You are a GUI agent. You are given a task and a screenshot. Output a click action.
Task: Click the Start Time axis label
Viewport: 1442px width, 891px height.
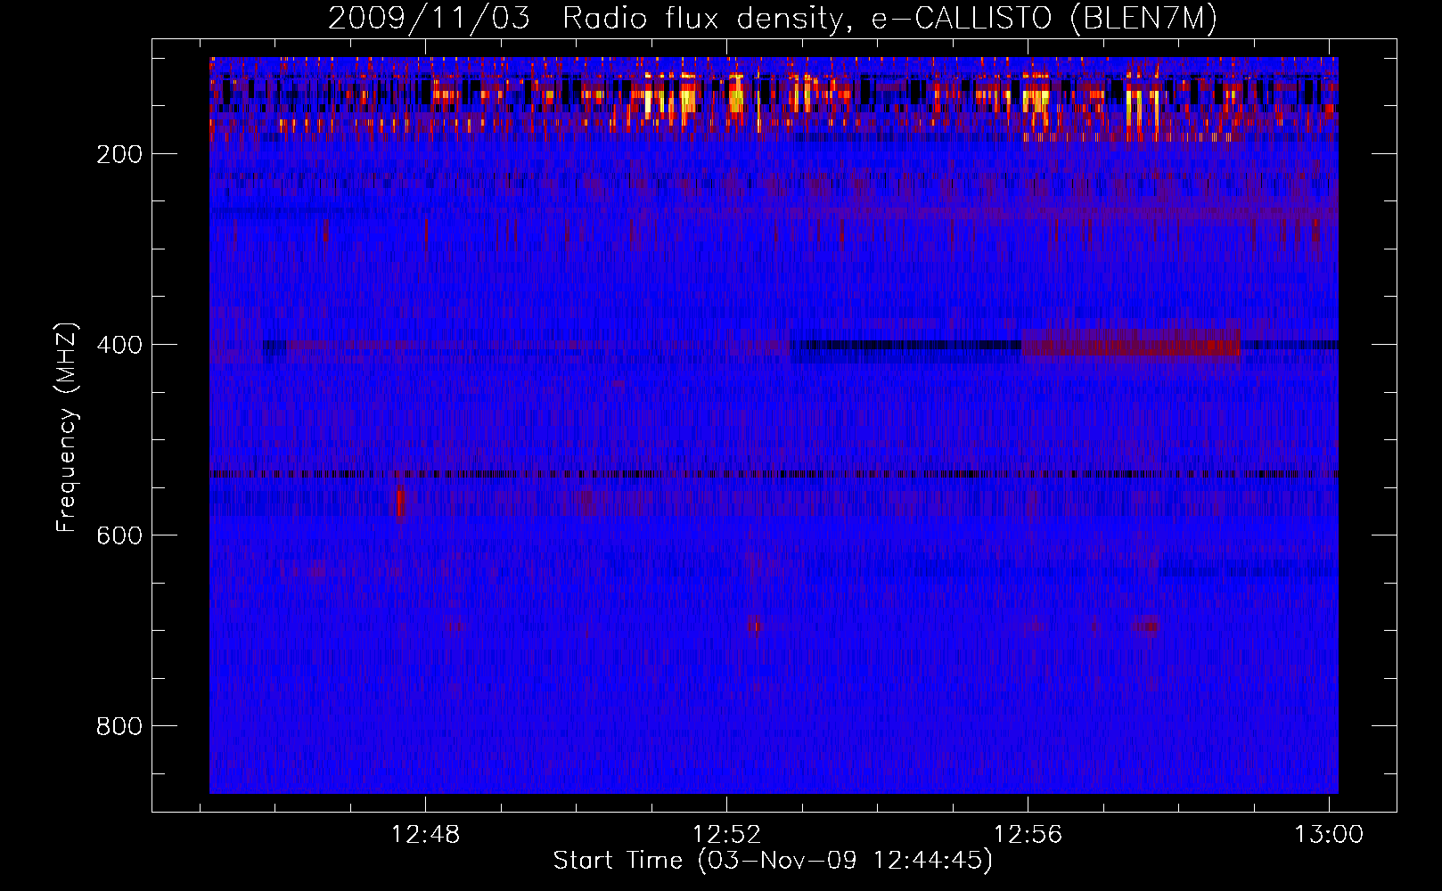[772, 861]
